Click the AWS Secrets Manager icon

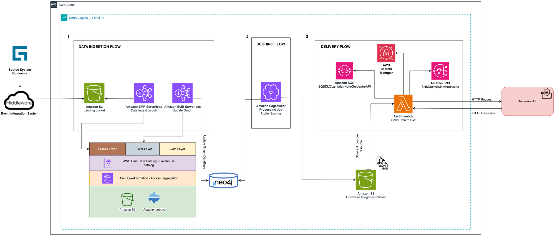tap(386, 53)
